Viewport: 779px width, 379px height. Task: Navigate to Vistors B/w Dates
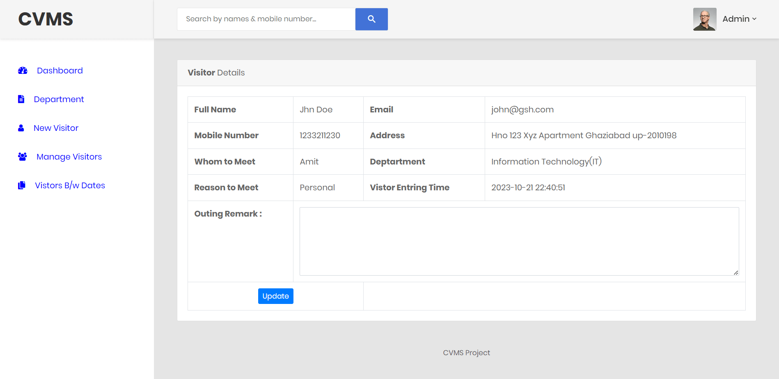pyautogui.click(x=69, y=185)
